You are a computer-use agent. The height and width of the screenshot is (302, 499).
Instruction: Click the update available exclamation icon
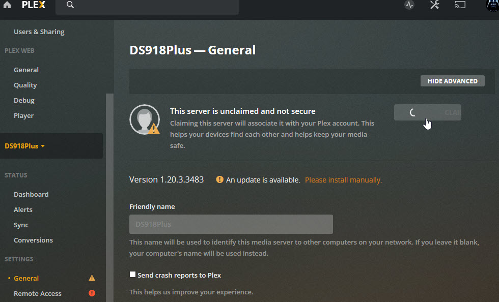pyautogui.click(x=219, y=179)
